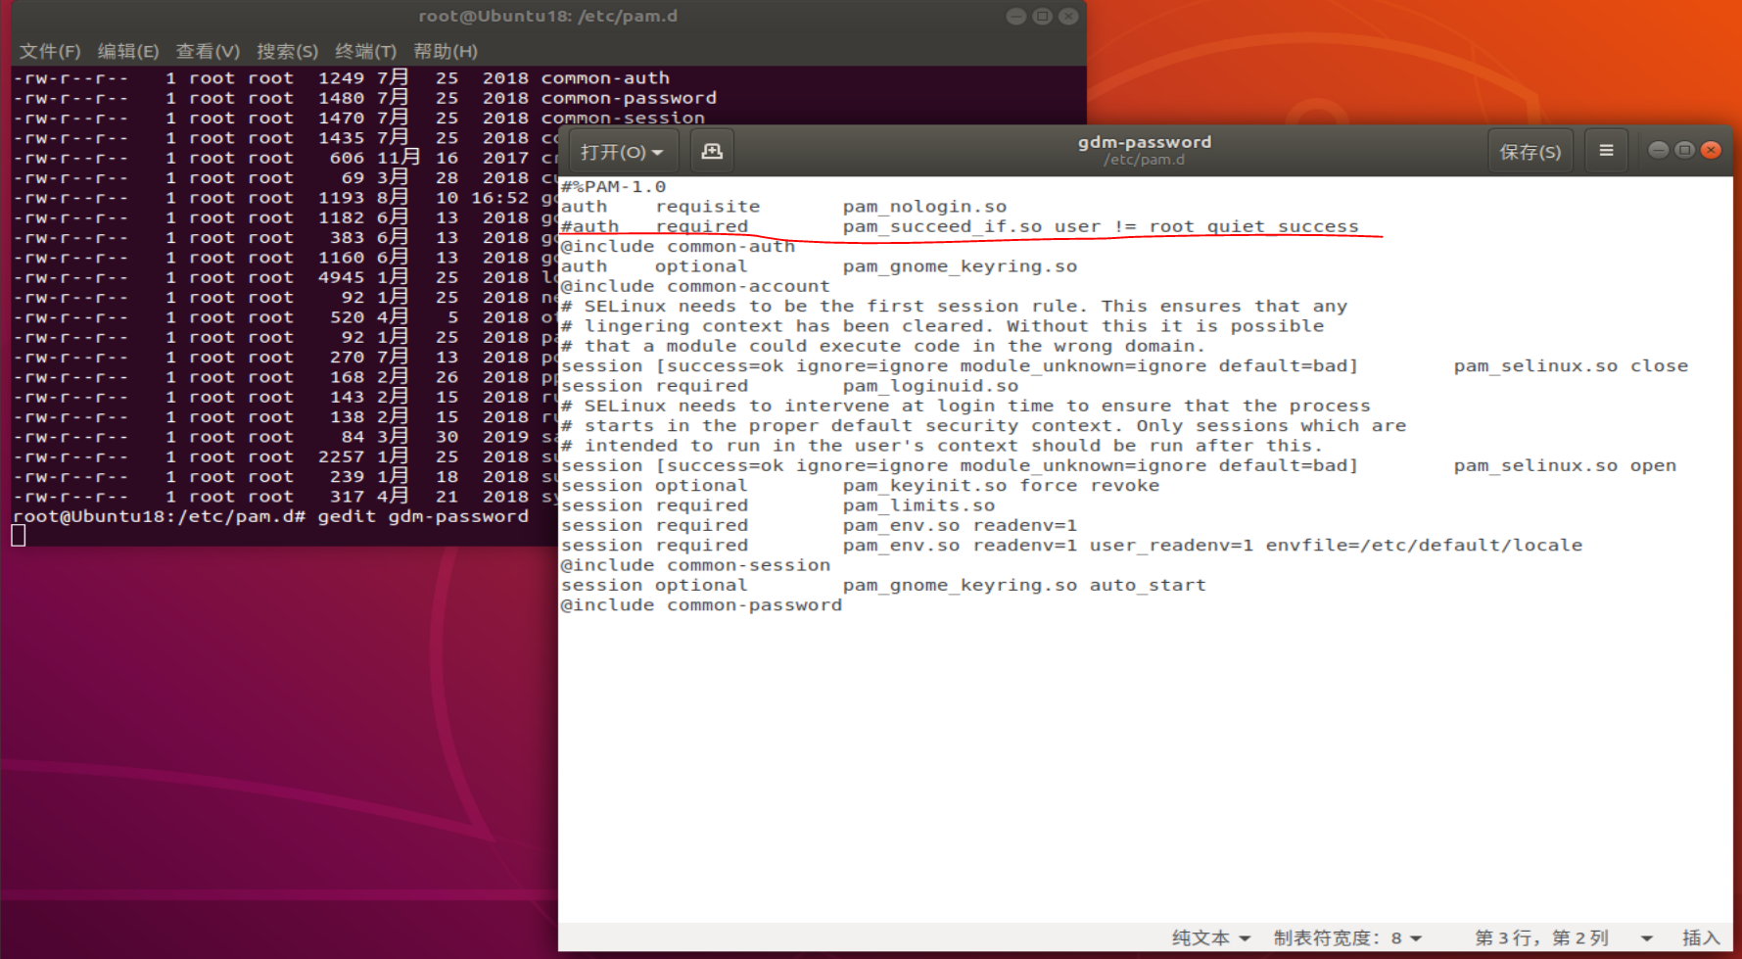Open the 查看(V) terminal menu

tap(208, 51)
